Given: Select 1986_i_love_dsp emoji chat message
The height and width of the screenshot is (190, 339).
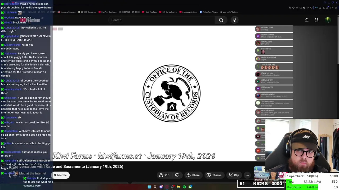Looking at the screenshot, I should click(x=274, y=66).
